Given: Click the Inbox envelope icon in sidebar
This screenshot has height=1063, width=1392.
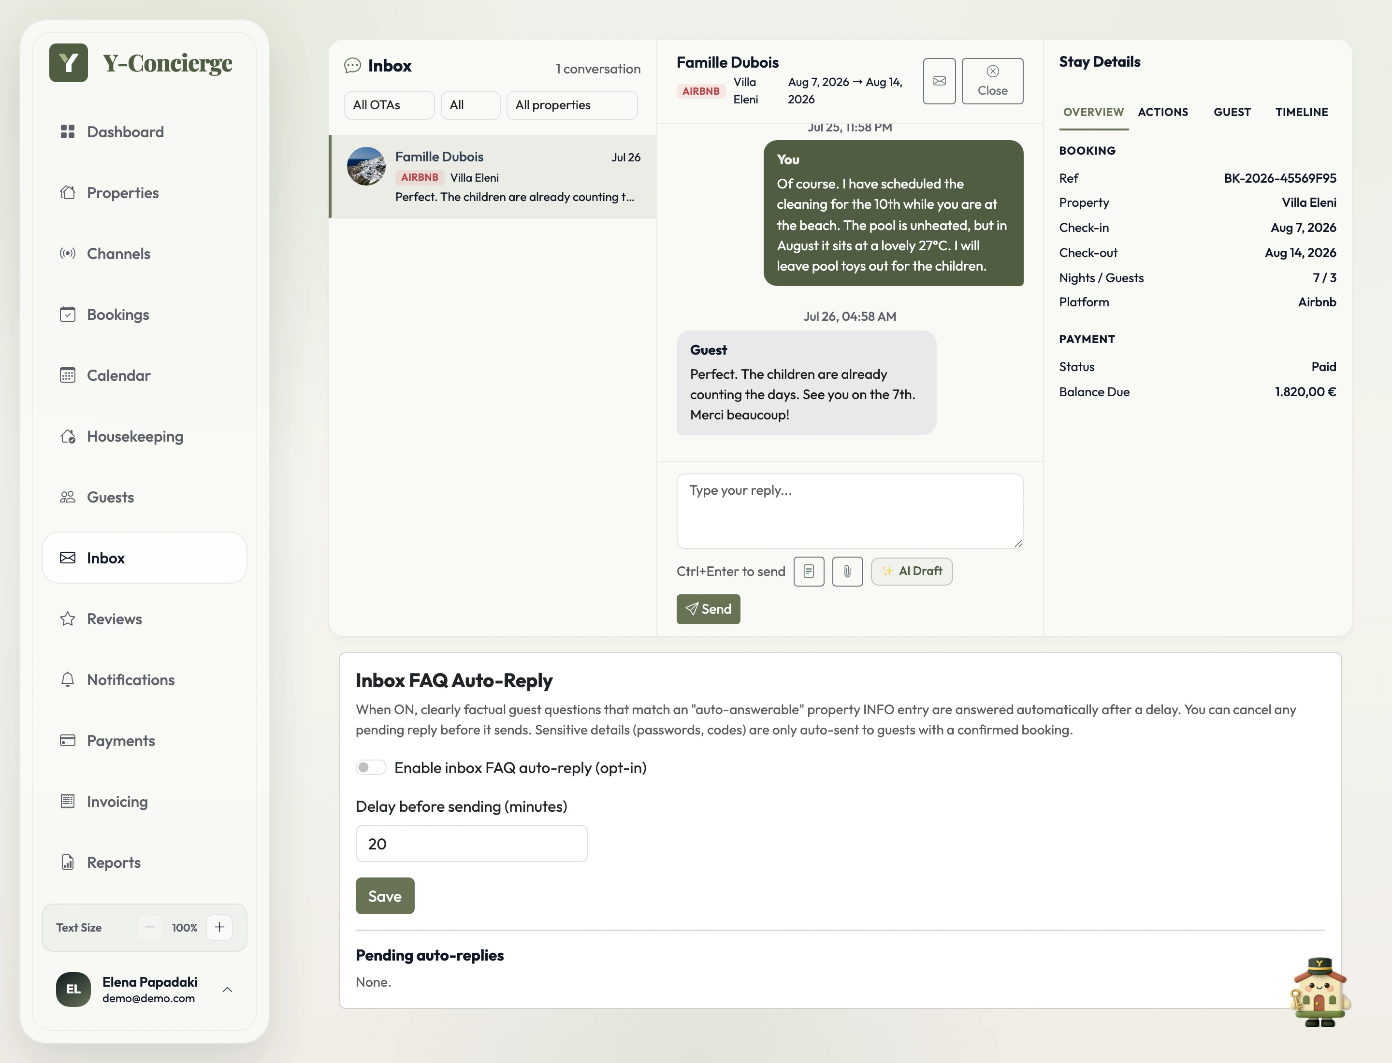Looking at the screenshot, I should tap(68, 558).
